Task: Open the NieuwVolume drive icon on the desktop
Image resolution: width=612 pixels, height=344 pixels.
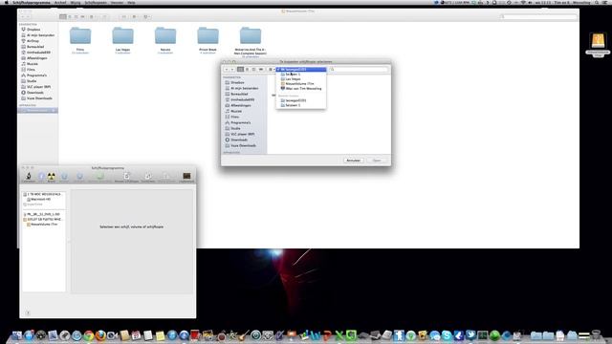Action: (598, 40)
